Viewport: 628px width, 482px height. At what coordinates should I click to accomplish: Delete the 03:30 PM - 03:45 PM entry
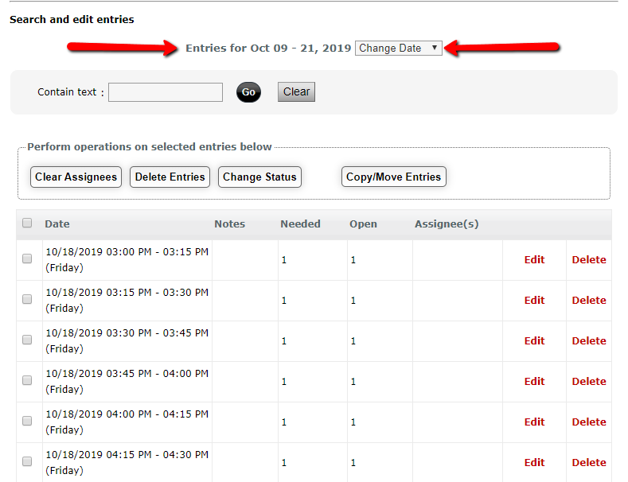589,340
